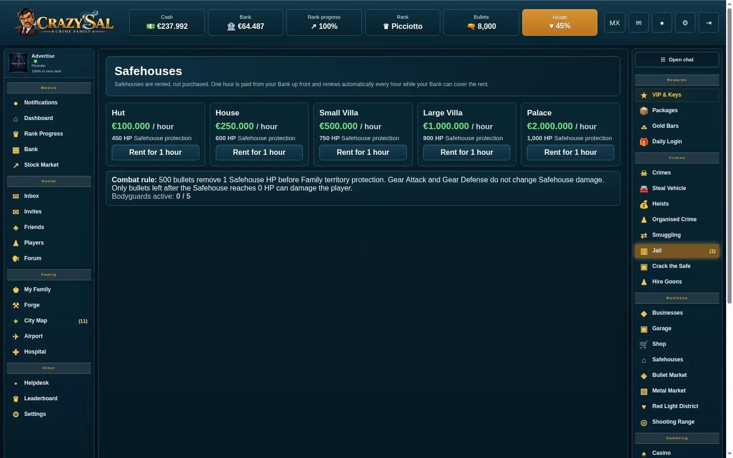
Task: Rent the House for 1 hour
Action: (259, 153)
